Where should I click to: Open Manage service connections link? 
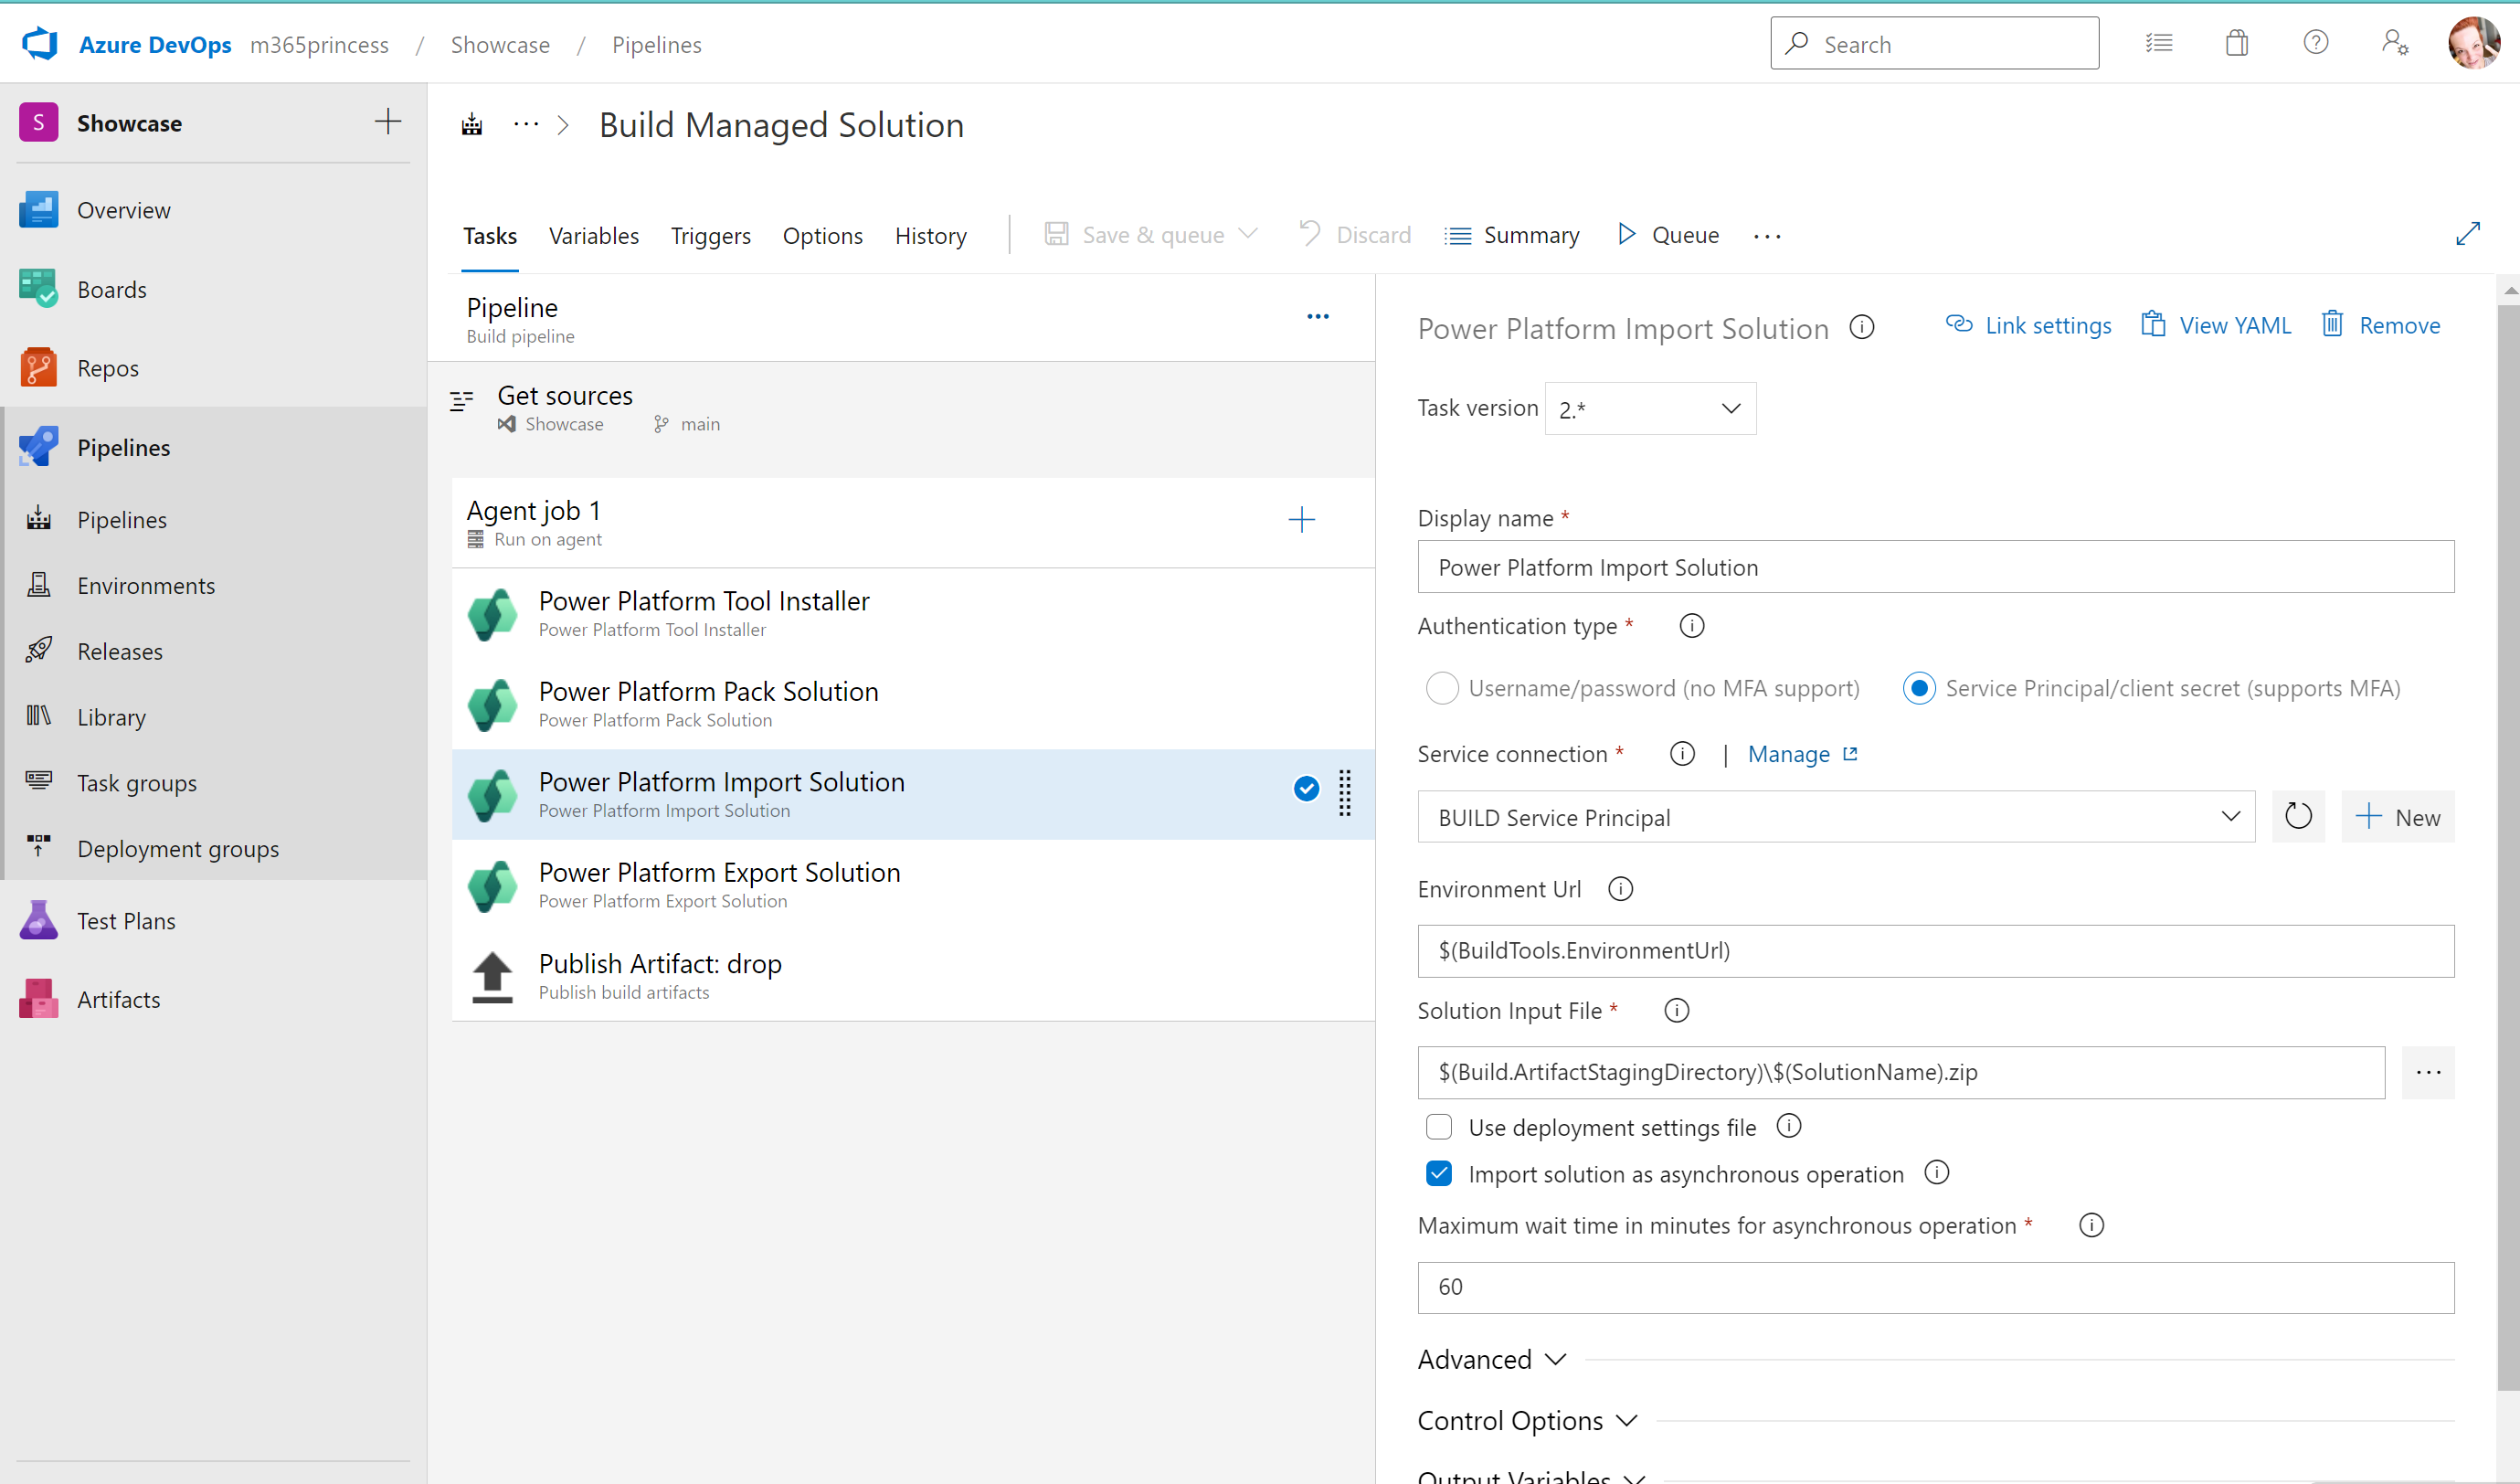[1802, 754]
